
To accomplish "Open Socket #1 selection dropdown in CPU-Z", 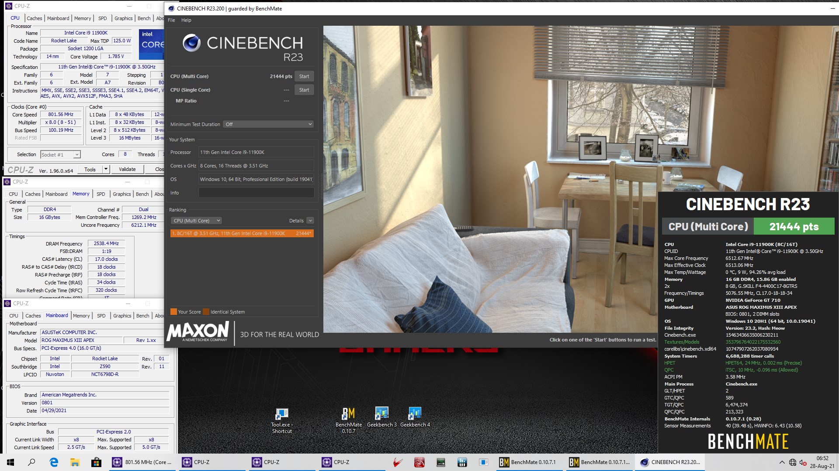I will tap(60, 154).
